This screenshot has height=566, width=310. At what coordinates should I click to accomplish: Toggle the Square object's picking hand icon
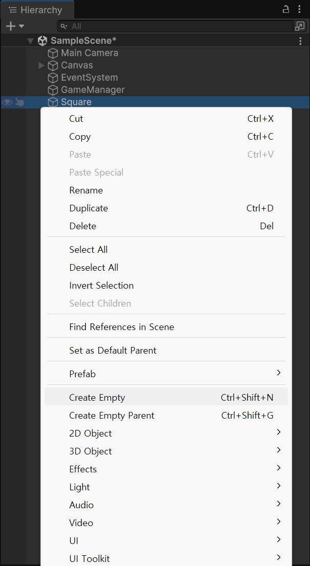coord(19,102)
